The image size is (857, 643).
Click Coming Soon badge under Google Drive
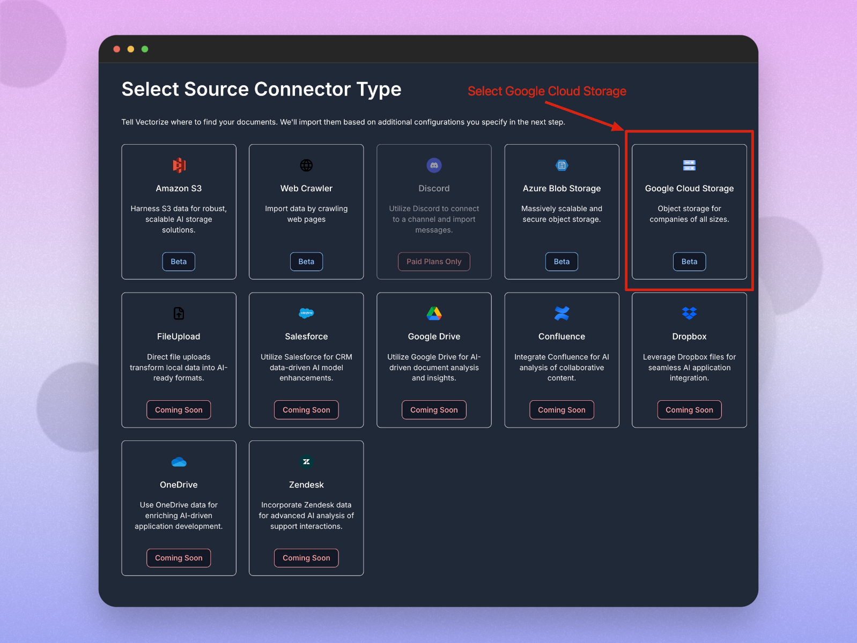pyautogui.click(x=434, y=410)
